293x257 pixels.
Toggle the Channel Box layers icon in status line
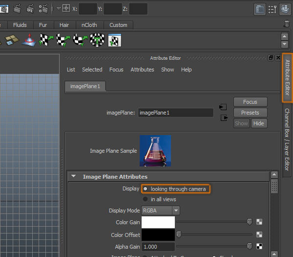pyautogui.click(x=285, y=9)
